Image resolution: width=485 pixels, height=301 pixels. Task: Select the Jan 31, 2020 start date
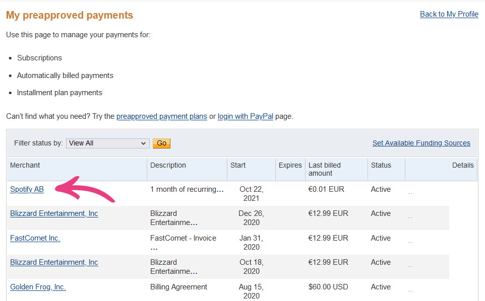tap(252, 242)
